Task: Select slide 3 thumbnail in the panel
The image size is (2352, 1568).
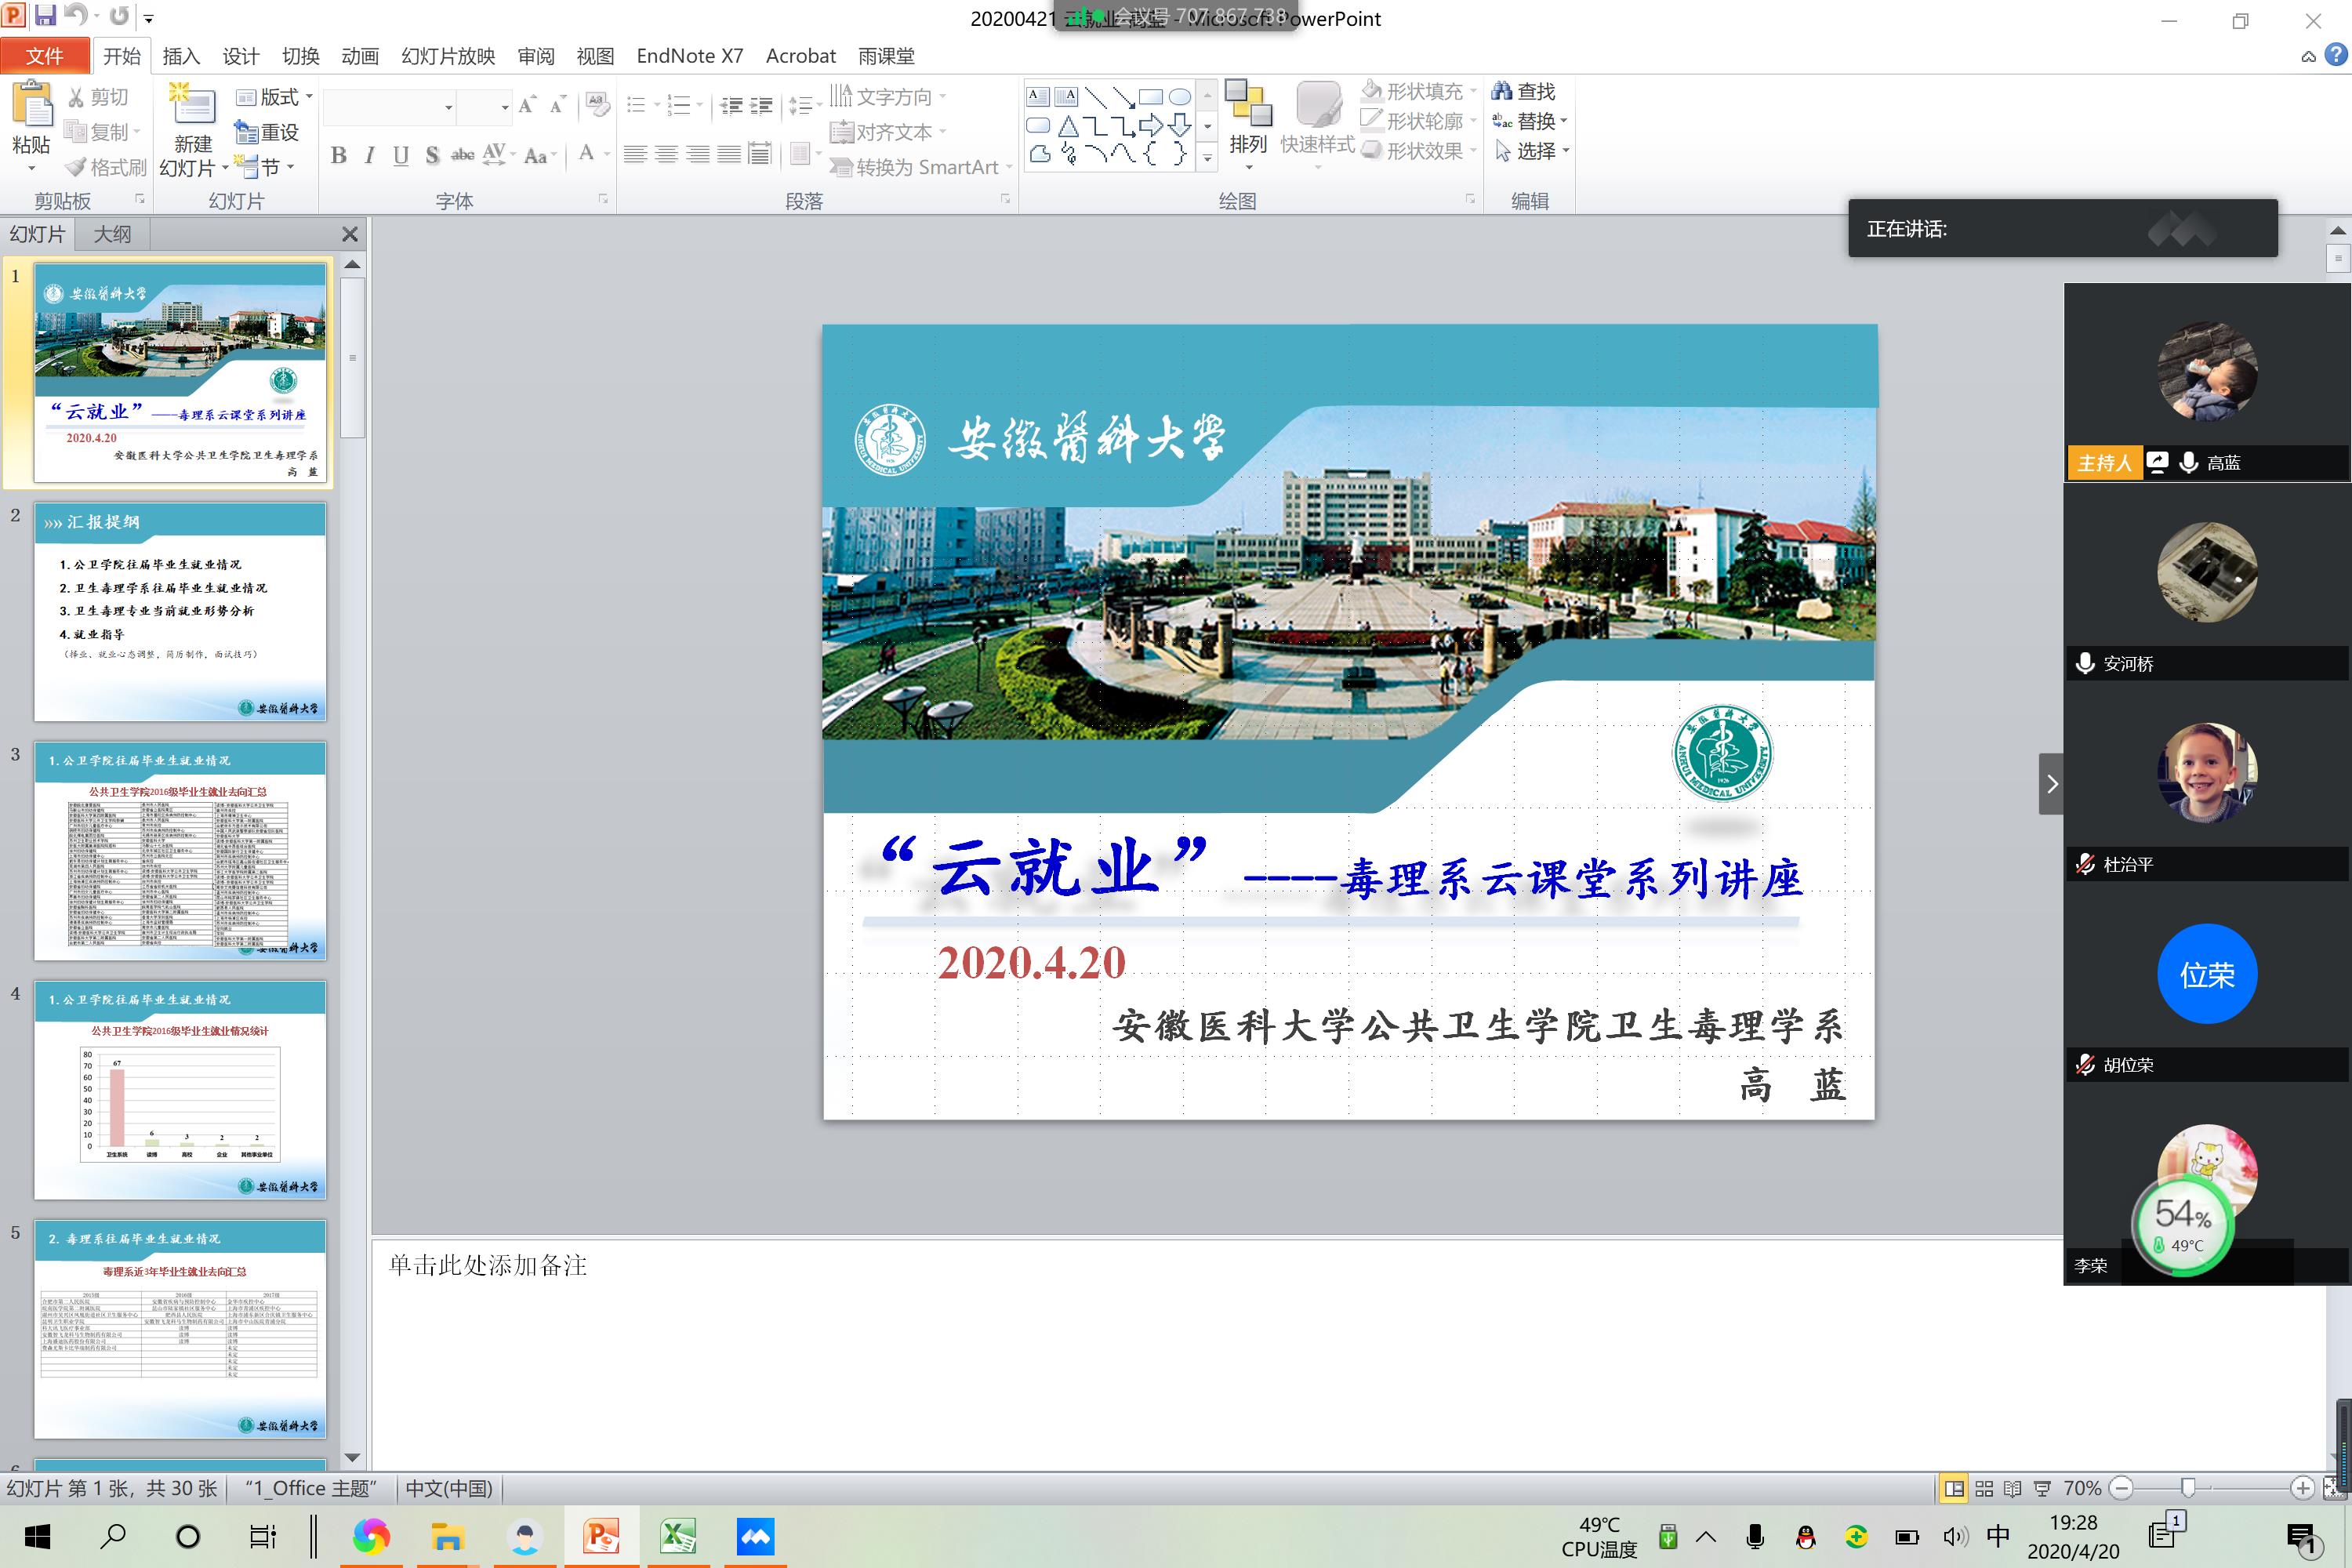Action: [180, 850]
